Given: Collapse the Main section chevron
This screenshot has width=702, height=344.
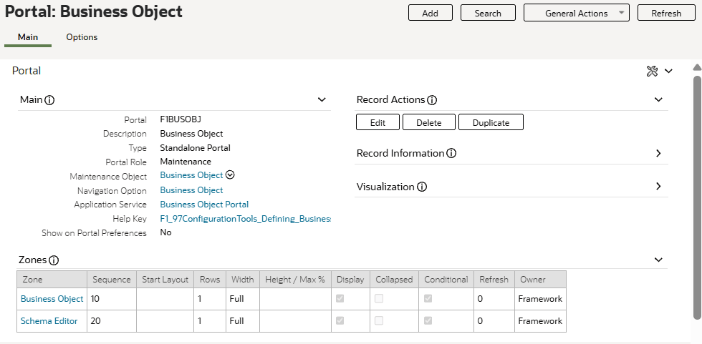Looking at the screenshot, I should (322, 99).
